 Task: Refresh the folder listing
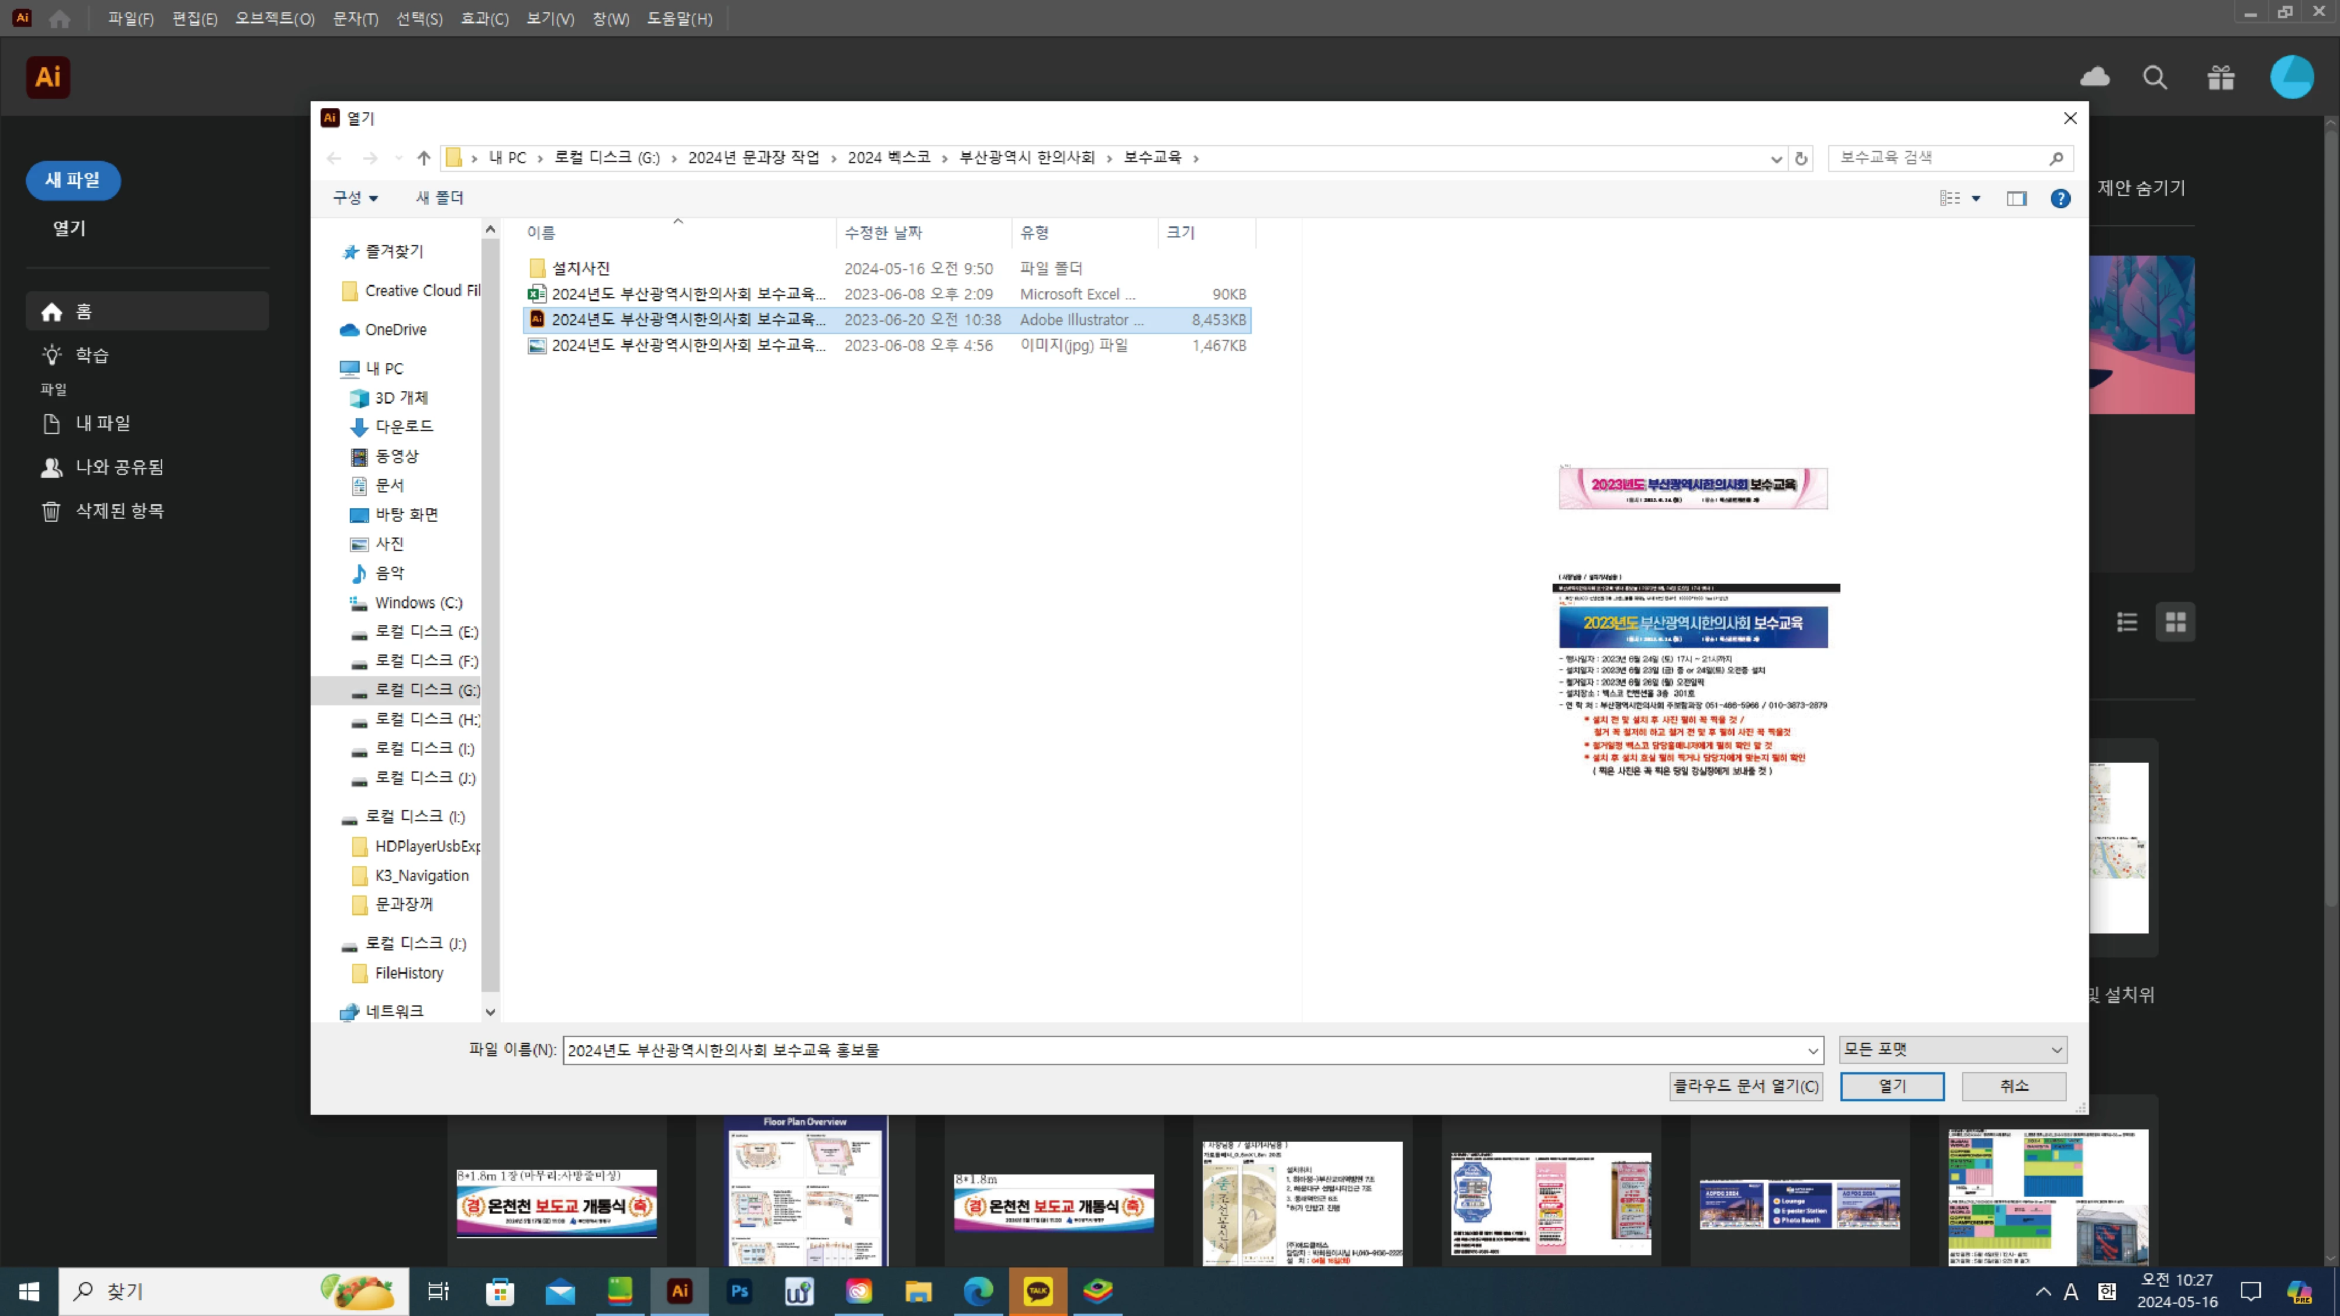[1801, 158]
